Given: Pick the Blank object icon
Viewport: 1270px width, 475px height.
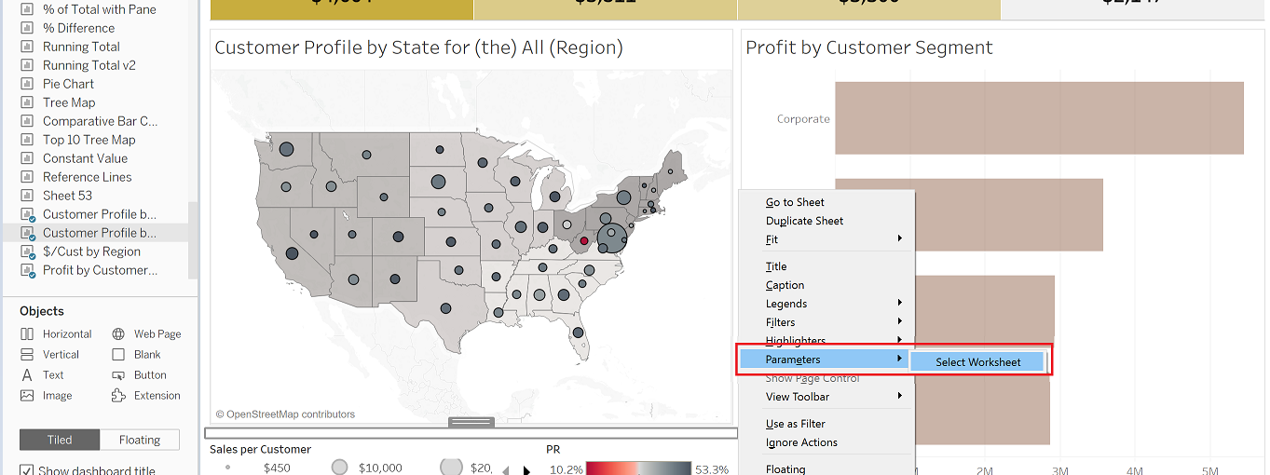Looking at the screenshot, I should [118, 355].
